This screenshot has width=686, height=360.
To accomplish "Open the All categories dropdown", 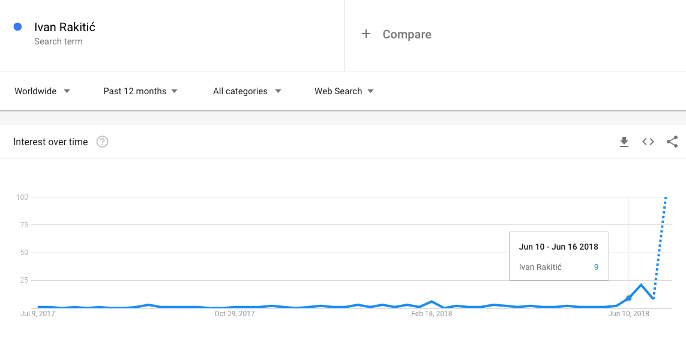I will (247, 91).
